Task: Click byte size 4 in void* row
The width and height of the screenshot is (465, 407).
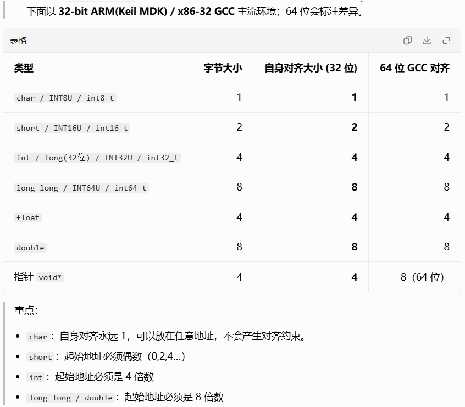Action: 239,277
